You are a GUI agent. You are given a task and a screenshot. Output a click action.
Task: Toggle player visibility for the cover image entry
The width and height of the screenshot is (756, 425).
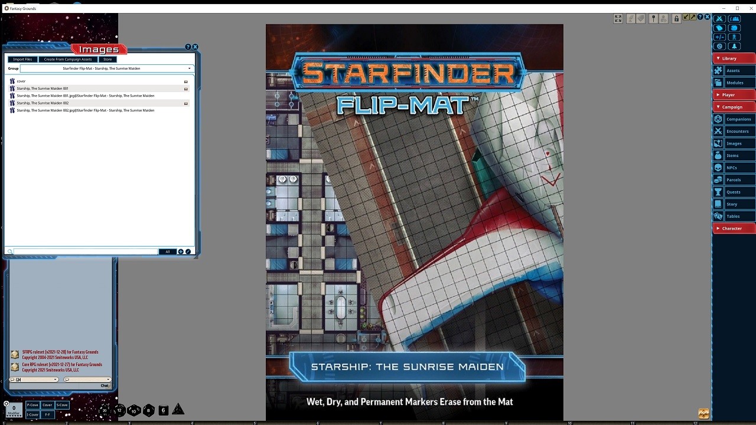186,81
